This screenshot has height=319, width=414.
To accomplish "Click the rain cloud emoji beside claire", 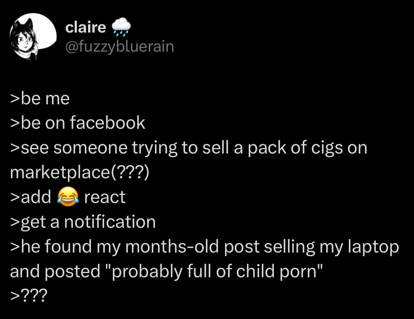I will (121, 28).
